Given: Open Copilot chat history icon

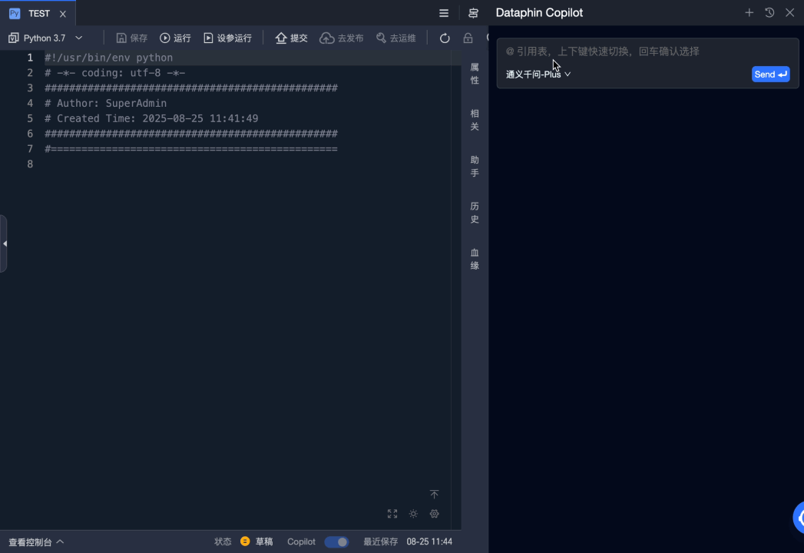Looking at the screenshot, I should click(769, 13).
